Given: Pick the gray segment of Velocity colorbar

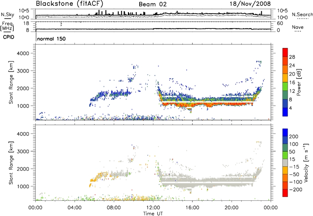Looking at the screenshot, I should click(x=285, y=163).
